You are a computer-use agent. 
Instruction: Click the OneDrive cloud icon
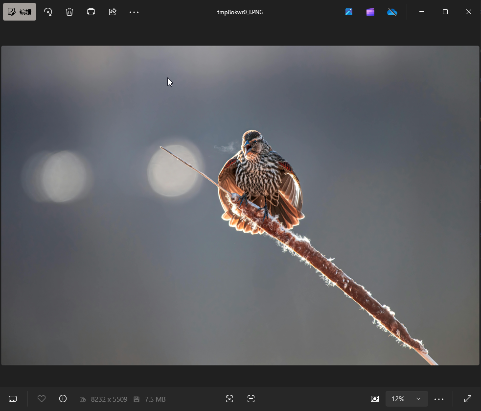tap(392, 12)
